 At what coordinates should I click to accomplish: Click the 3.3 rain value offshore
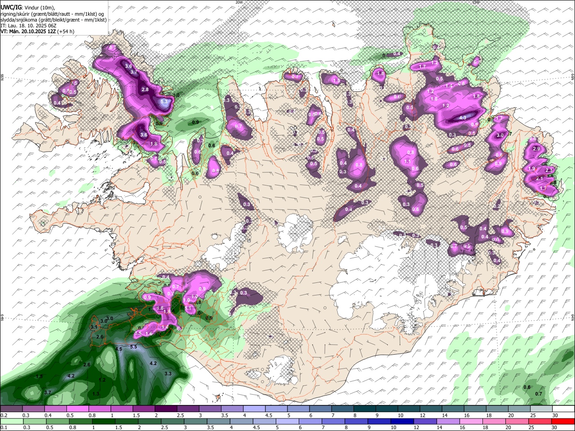pyautogui.click(x=168, y=374)
